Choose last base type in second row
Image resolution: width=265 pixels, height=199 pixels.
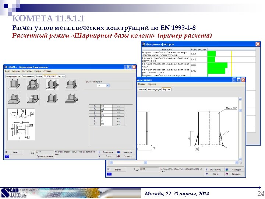click(71, 98)
